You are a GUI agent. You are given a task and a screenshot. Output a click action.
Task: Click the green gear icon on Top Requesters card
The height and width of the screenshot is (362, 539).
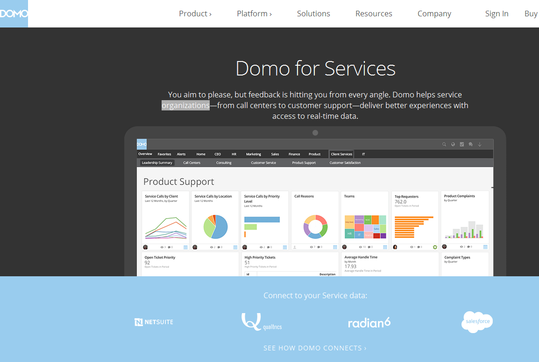click(x=435, y=247)
